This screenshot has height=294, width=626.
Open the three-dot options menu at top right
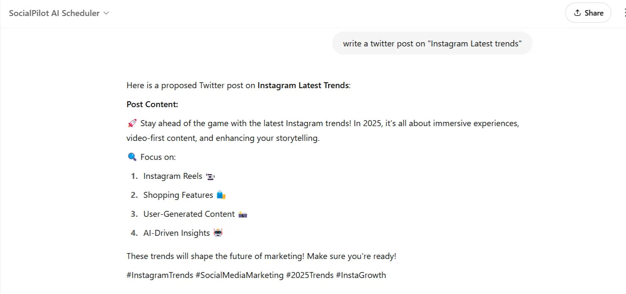click(x=624, y=13)
